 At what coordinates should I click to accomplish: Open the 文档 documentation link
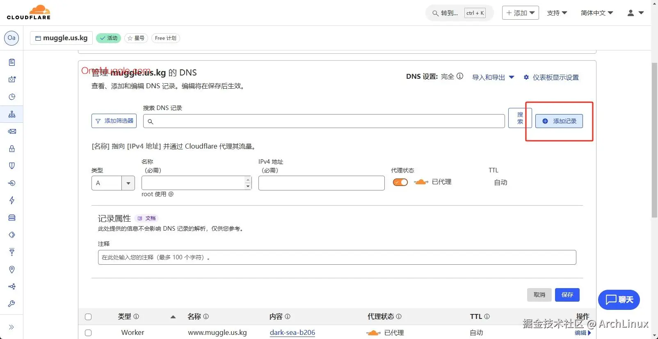coord(146,218)
